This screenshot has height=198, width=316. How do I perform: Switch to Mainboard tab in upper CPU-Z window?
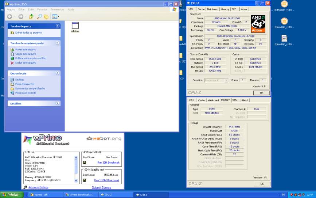click(212, 9)
